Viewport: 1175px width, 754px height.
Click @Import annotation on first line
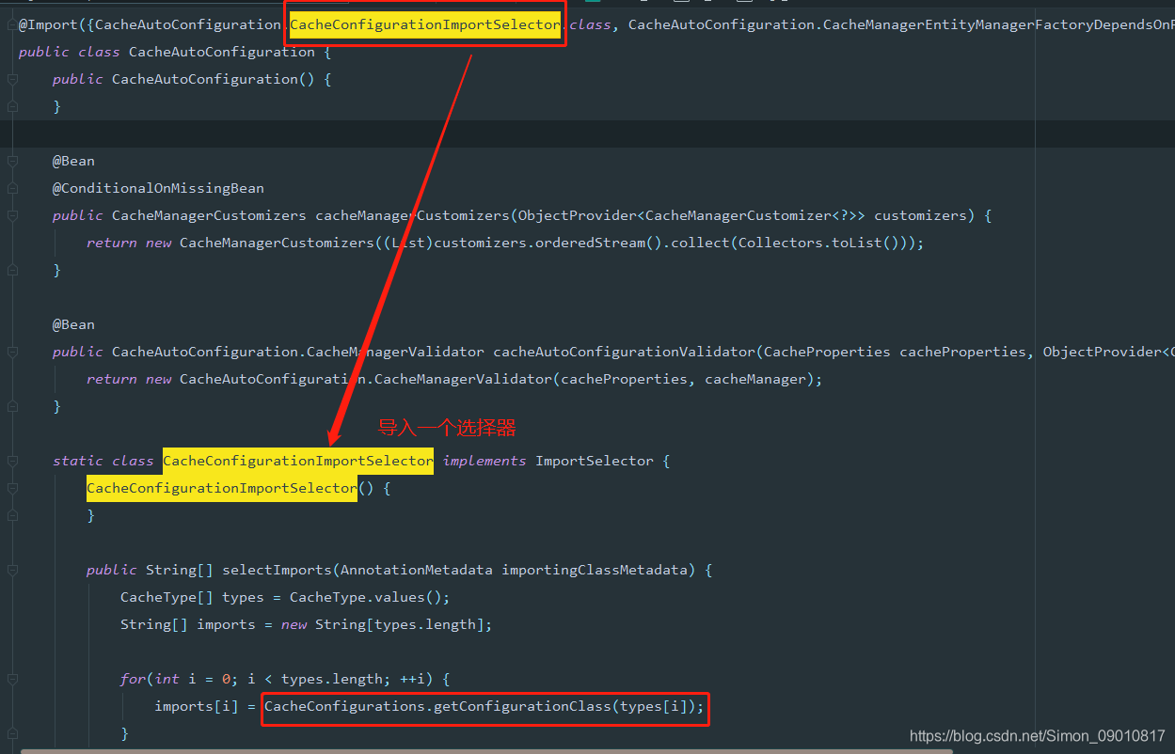(48, 24)
